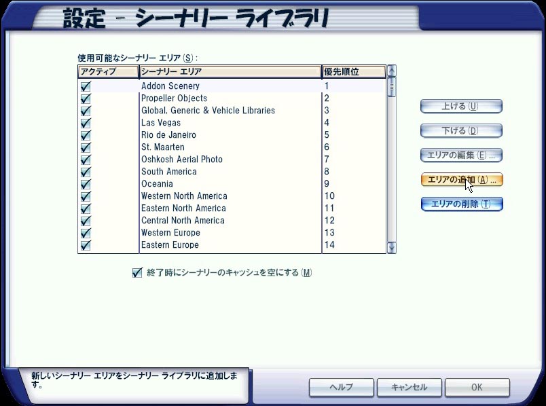Click the エリアの削除 (T) button
The image size is (546, 406).
pos(461,204)
